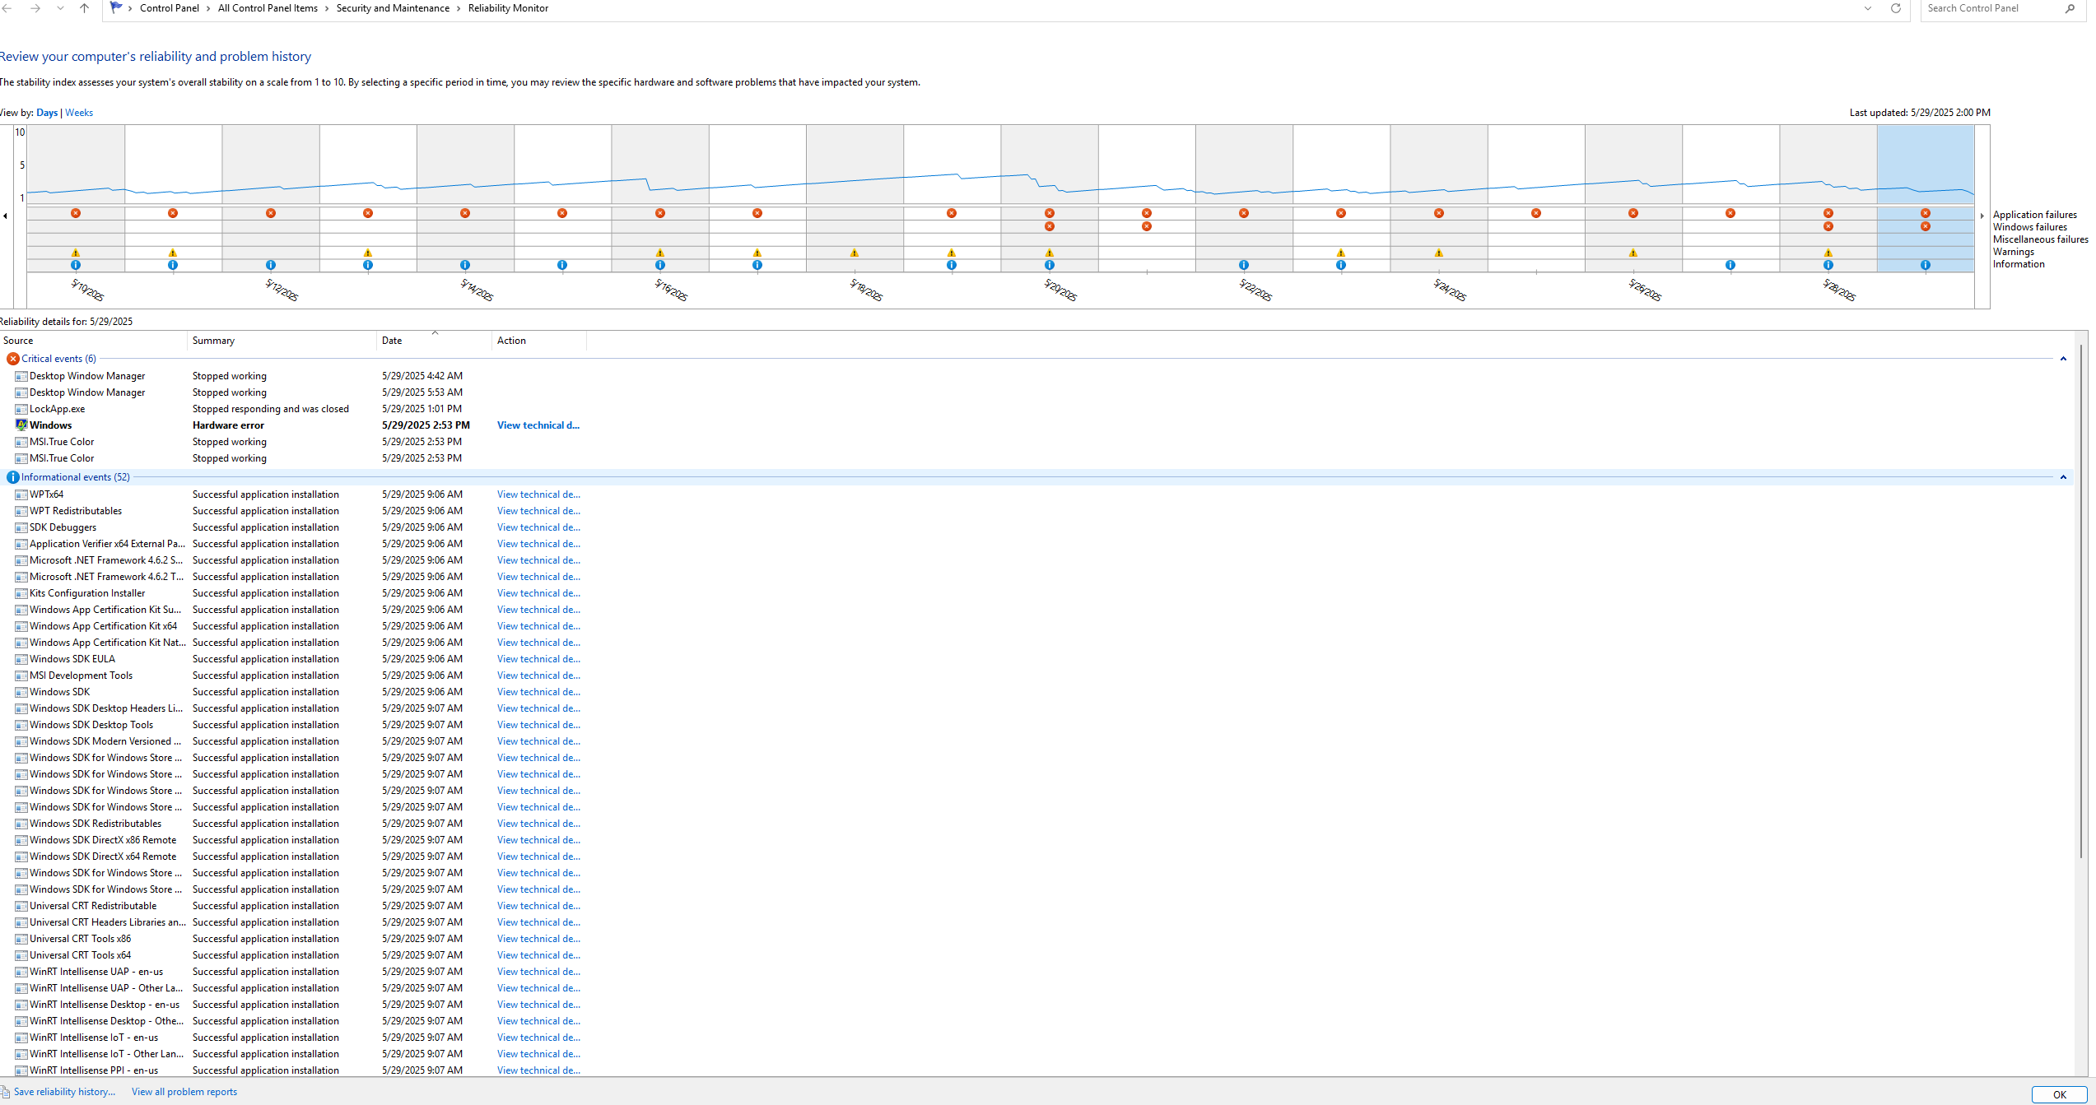2096x1105 pixels.
Task: Click the Up navigation arrow
Action: pyautogui.click(x=84, y=8)
